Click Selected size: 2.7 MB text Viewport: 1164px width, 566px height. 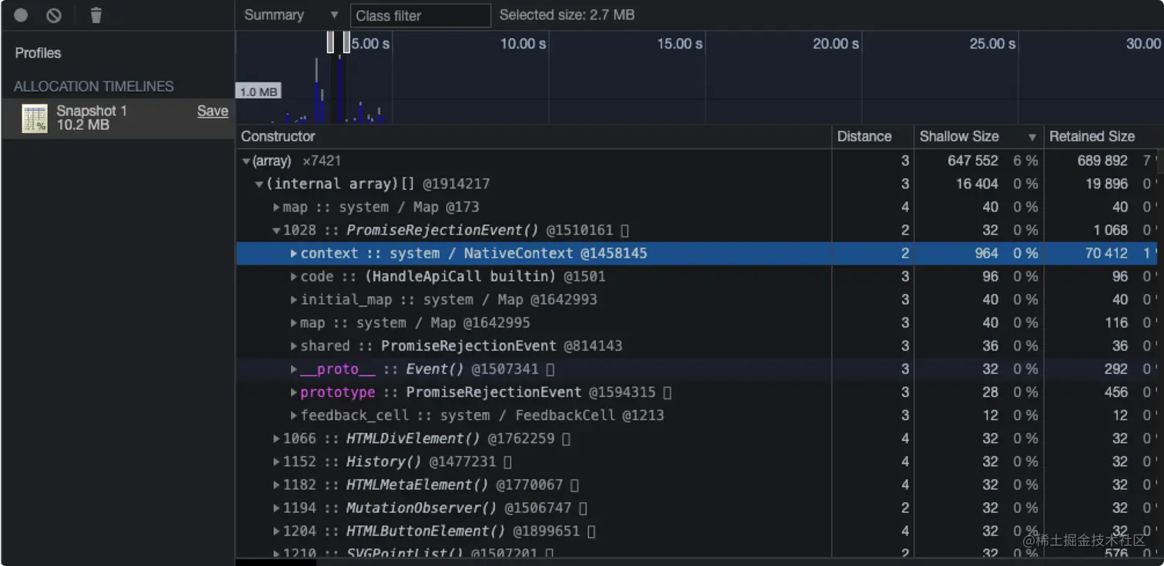[567, 15]
